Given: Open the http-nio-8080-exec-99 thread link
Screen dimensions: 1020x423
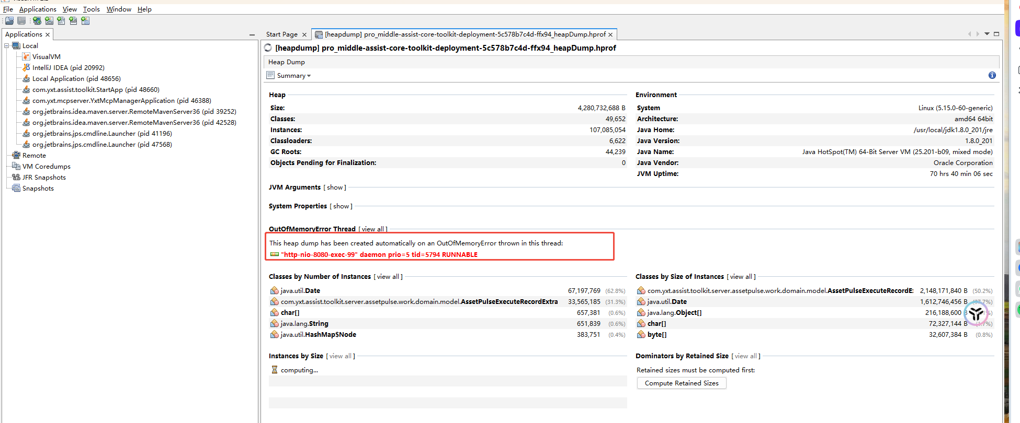Looking at the screenshot, I should click(x=379, y=255).
